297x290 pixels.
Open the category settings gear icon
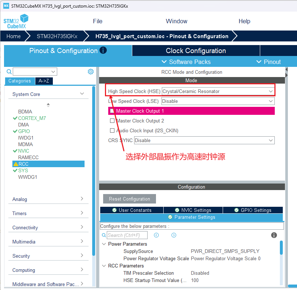point(91,72)
